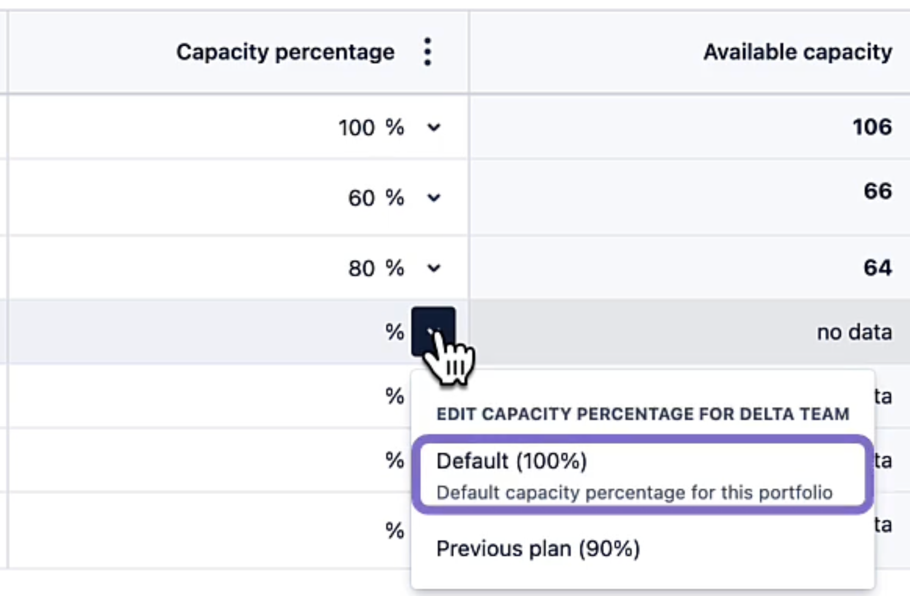Click the Available capacity column header
The height and width of the screenshot is (596, 910).
click(797, 52)
